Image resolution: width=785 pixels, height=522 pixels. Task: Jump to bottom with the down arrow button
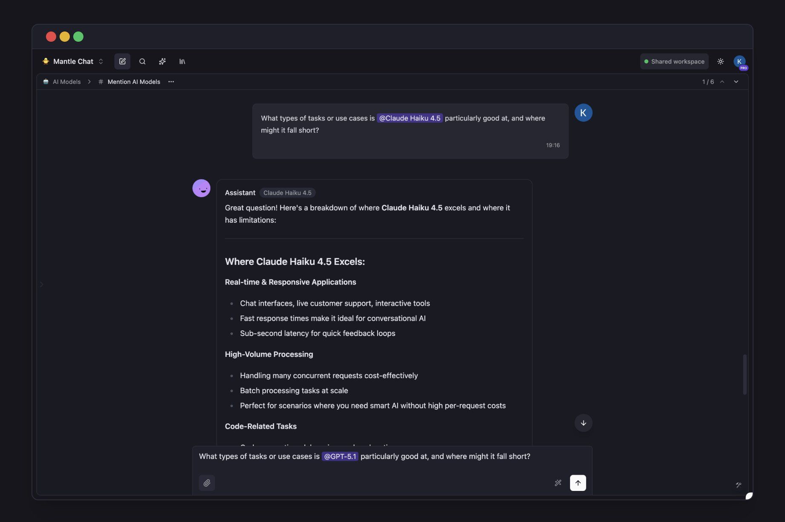tap(583, 423)
